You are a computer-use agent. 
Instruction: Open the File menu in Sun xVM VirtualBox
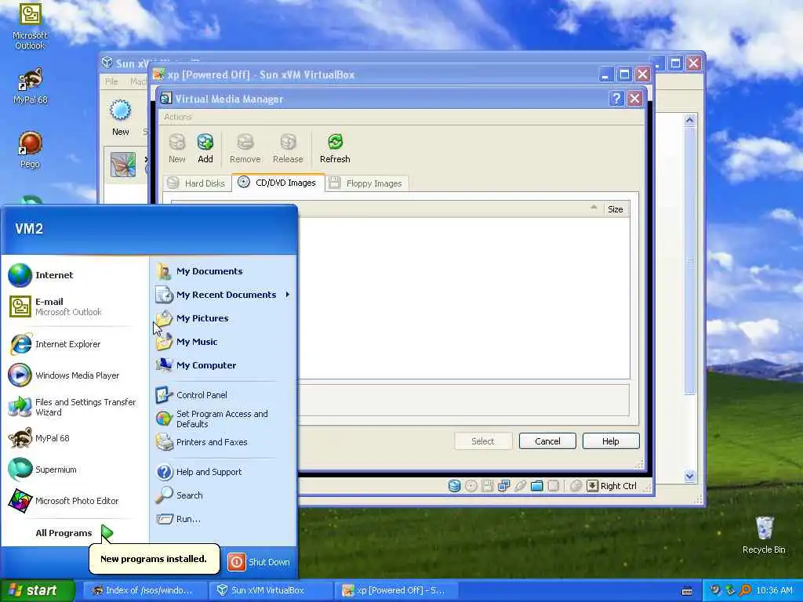(111, 82)
